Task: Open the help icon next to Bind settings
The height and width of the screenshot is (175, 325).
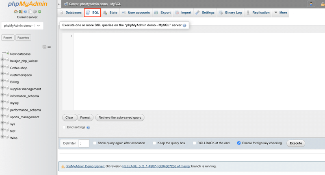Action: [88, 128]
